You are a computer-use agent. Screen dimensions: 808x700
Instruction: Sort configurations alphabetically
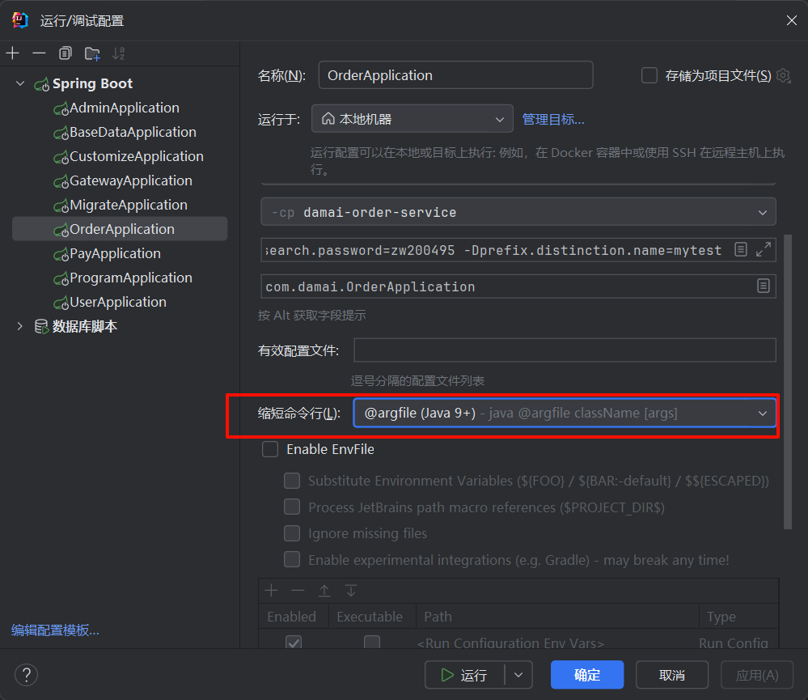(x=119, y=53)
